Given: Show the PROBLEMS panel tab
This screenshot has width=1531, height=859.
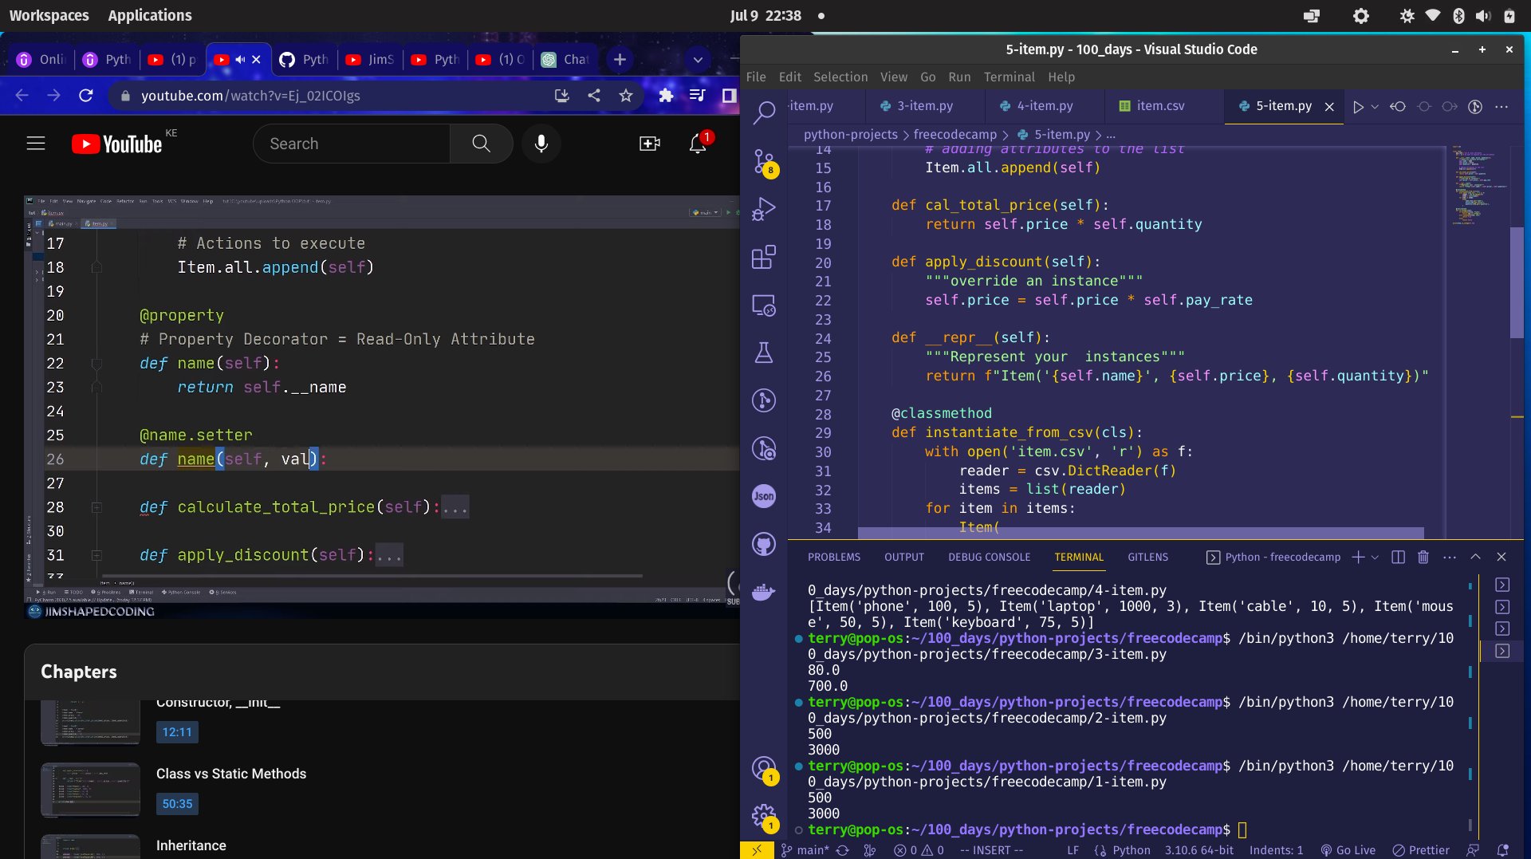Looking at the screenshot, I should click(834, 558).
